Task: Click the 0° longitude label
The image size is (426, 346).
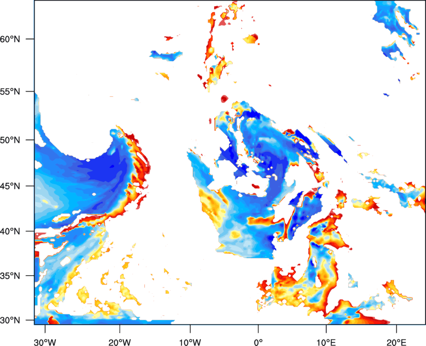Action: pyautogui.click(x=258, y=342)
